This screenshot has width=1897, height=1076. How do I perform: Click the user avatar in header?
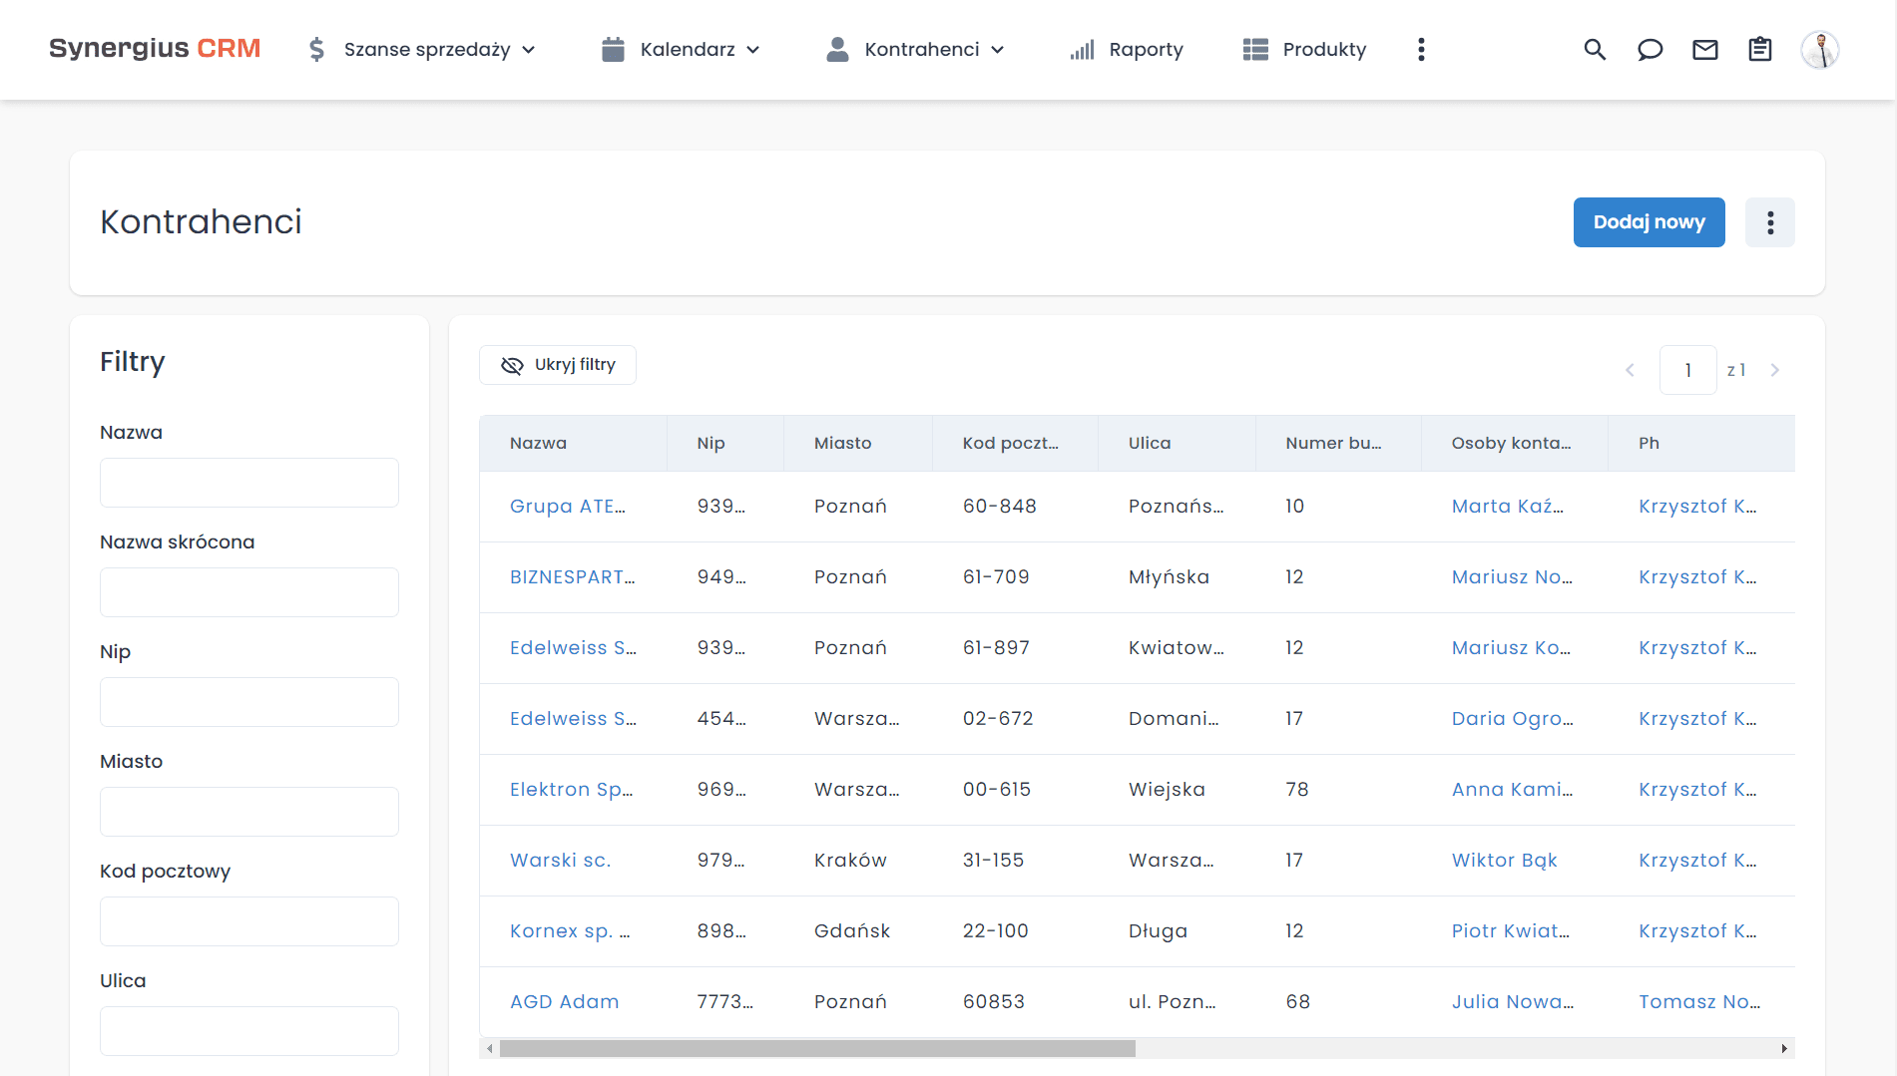[1819, 50]
